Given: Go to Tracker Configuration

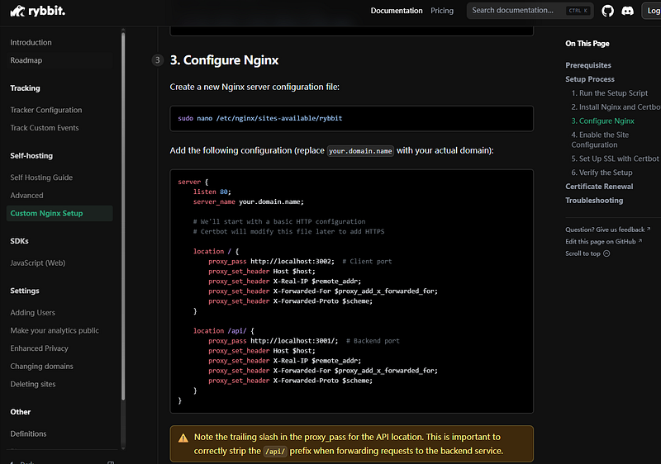Looking at the screenshot, I should pyautogui.click(x=46, y=110).
